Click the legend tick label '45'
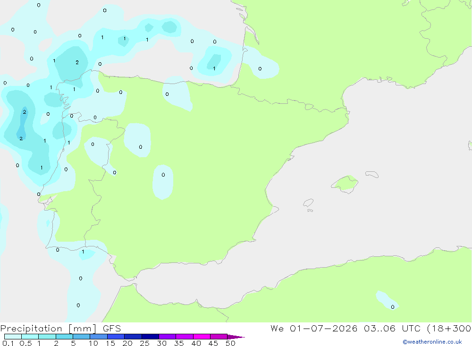472x346 pixels. point(213,343)
